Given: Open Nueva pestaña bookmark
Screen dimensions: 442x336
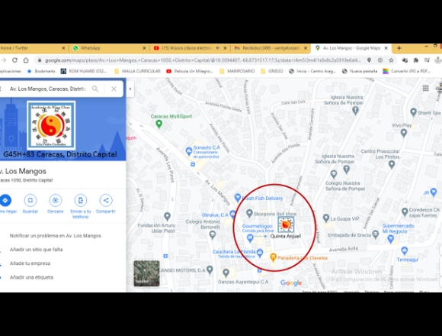Looking at the screenshot, I should 360,71.
